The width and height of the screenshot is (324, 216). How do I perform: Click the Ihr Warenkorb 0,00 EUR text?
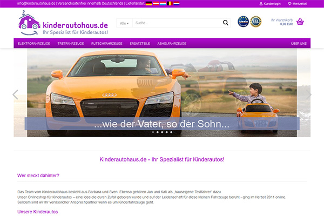tap(282, 22)
